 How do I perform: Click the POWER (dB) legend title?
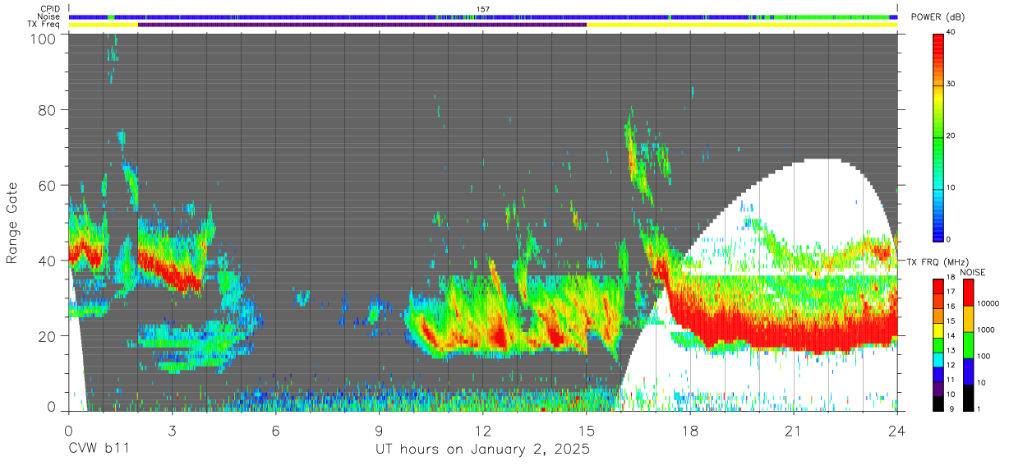(938, 17)
